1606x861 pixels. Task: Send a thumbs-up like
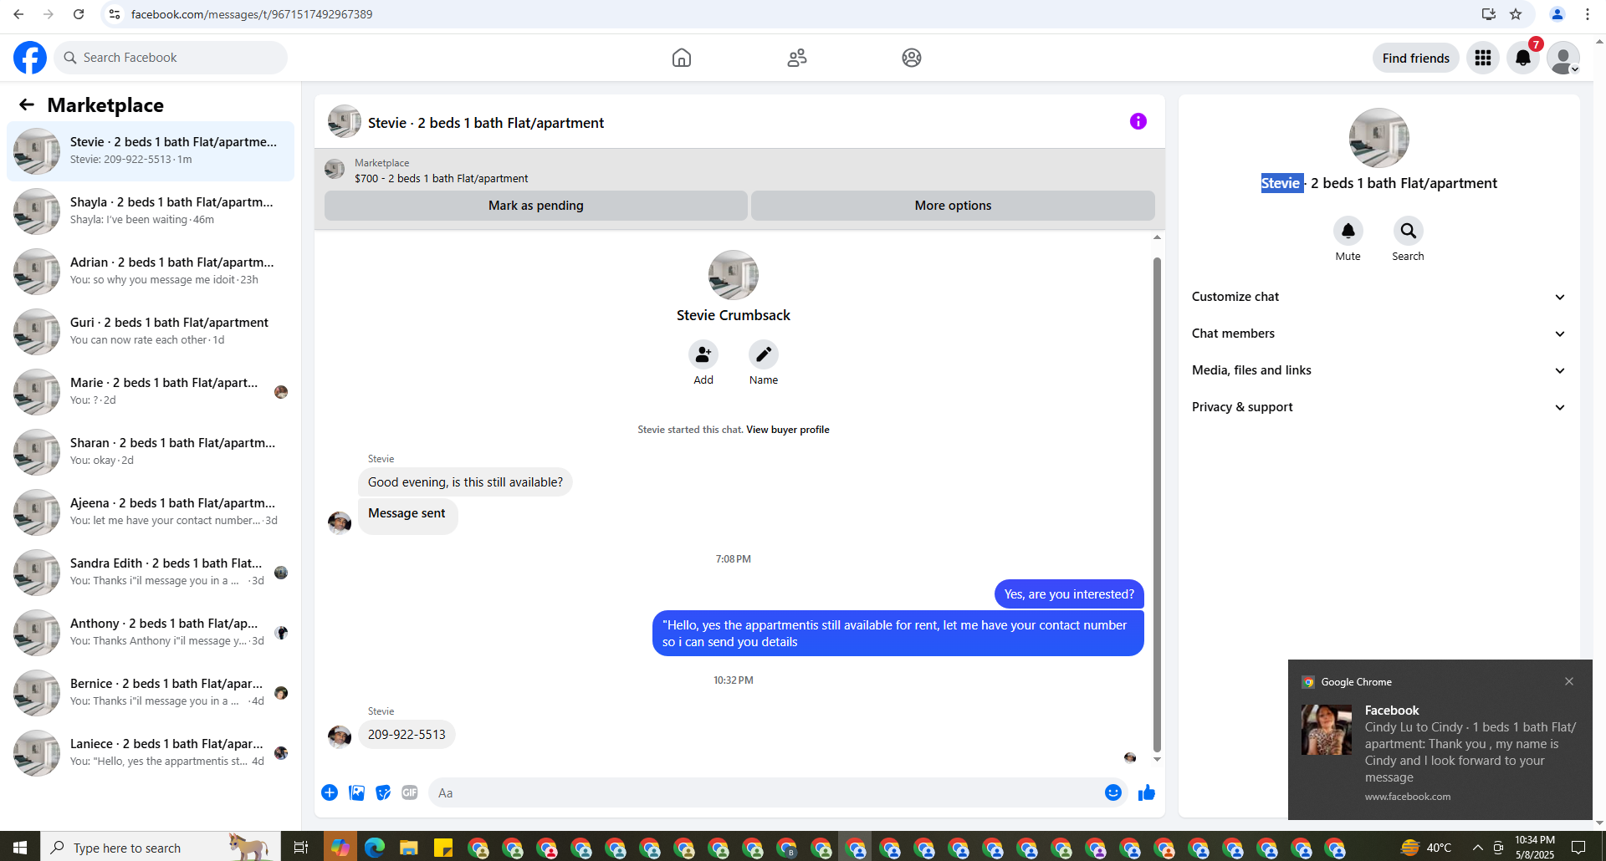pyautogui.click(x=1147, y=792)
